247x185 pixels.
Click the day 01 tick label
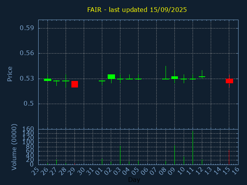[x=98, y=171]
